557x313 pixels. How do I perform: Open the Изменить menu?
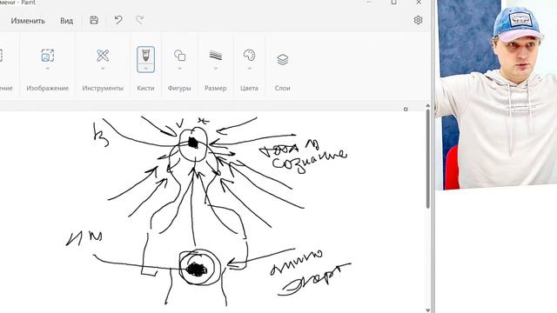point(28,21)
